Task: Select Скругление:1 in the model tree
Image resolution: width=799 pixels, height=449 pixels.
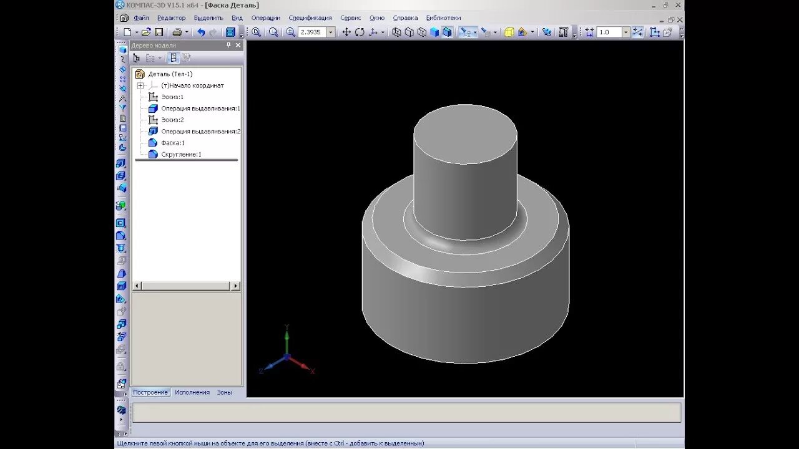Action: point(181,154)
